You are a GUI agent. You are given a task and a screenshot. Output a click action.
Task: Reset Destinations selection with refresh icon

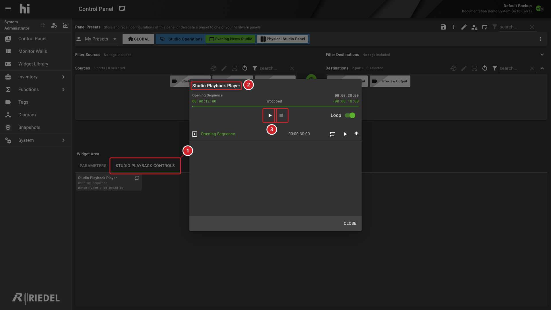[x=485, y=68]
